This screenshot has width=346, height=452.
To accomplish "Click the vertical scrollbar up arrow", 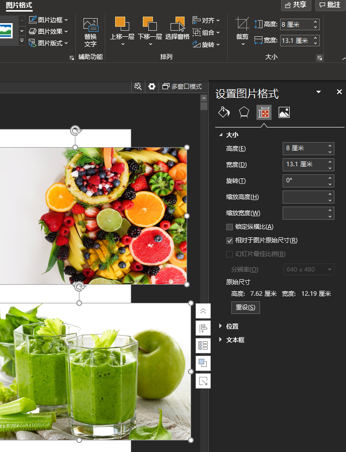I will pyautogui.click(x=204, y=98).
